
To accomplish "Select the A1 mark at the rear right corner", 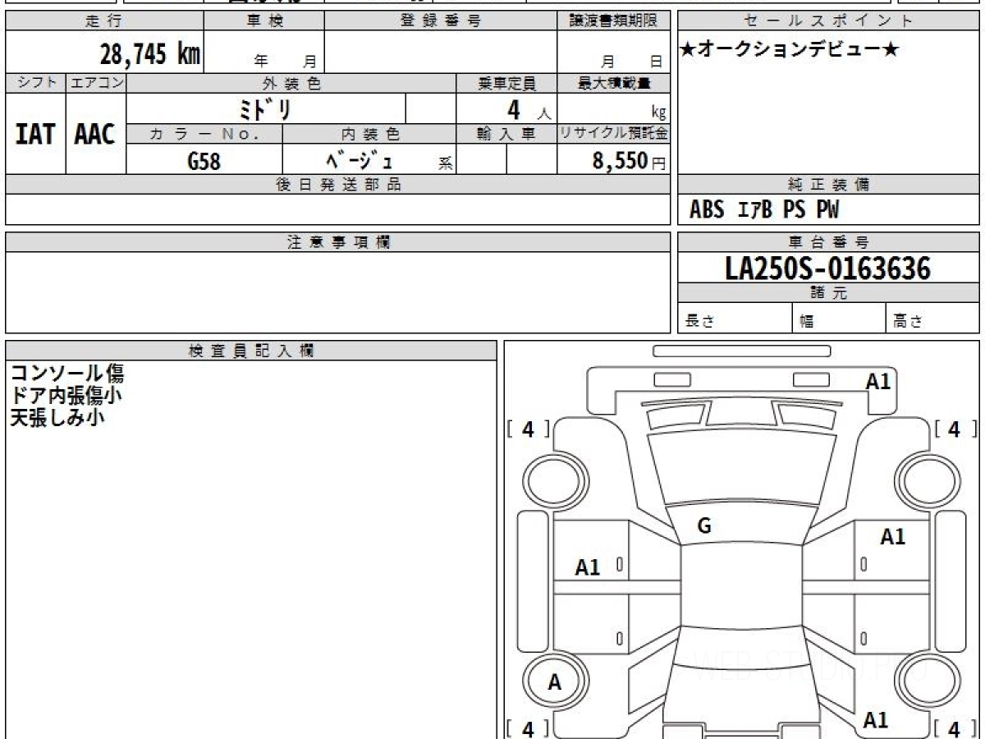I will pos(876,720).
